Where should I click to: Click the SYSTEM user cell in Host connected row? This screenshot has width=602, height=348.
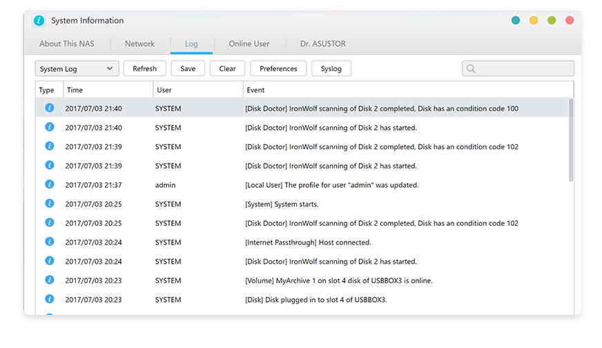coord(168,242)
